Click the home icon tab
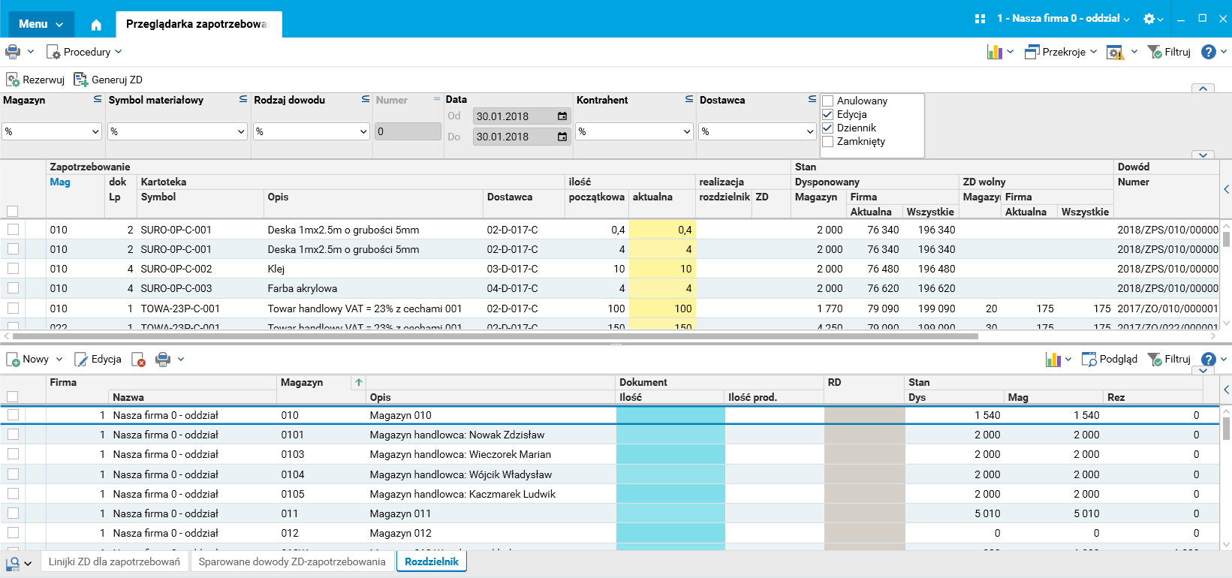 coord(96,25)
